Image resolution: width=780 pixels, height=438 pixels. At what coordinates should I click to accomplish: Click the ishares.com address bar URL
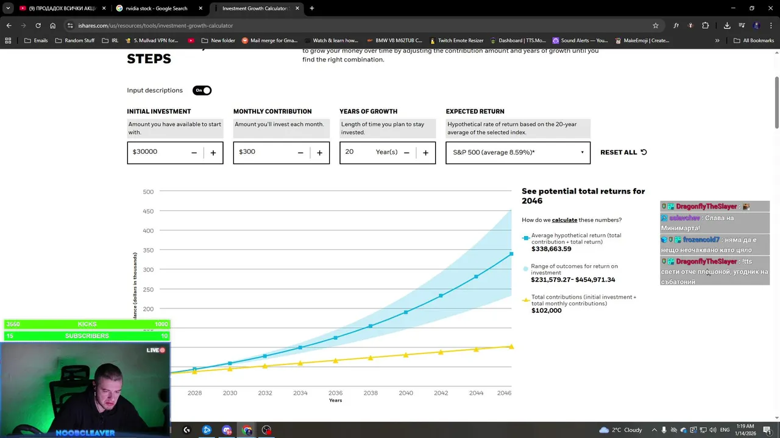tap(155, 26)
